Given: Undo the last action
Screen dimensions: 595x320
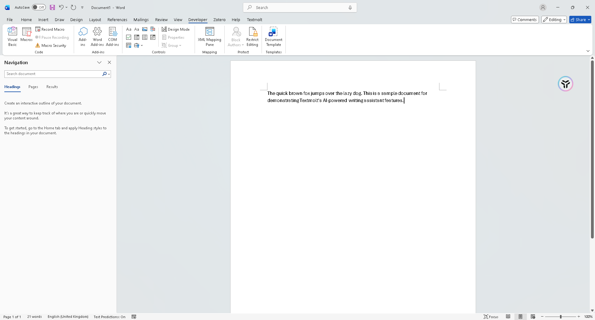Looking at the screenshot, I should 61,7.
